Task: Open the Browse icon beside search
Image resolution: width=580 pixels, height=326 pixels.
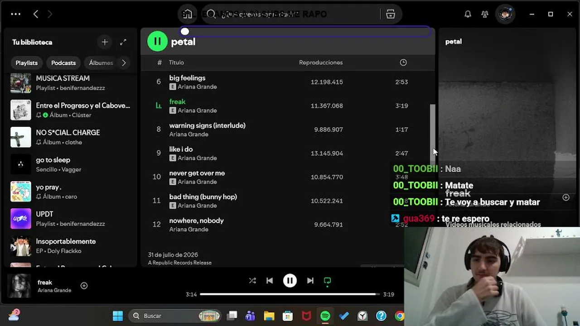Action: [391, 14]
